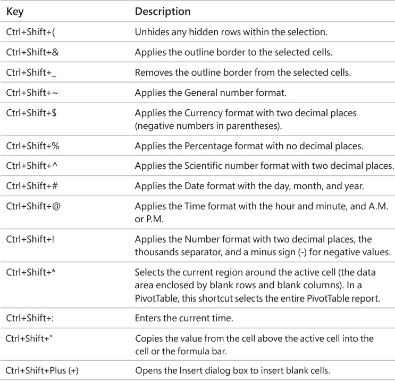This screenshot has height=381, width=395.
Task: Click the Ctrl+Shift+: key entry
Action: 30,318
